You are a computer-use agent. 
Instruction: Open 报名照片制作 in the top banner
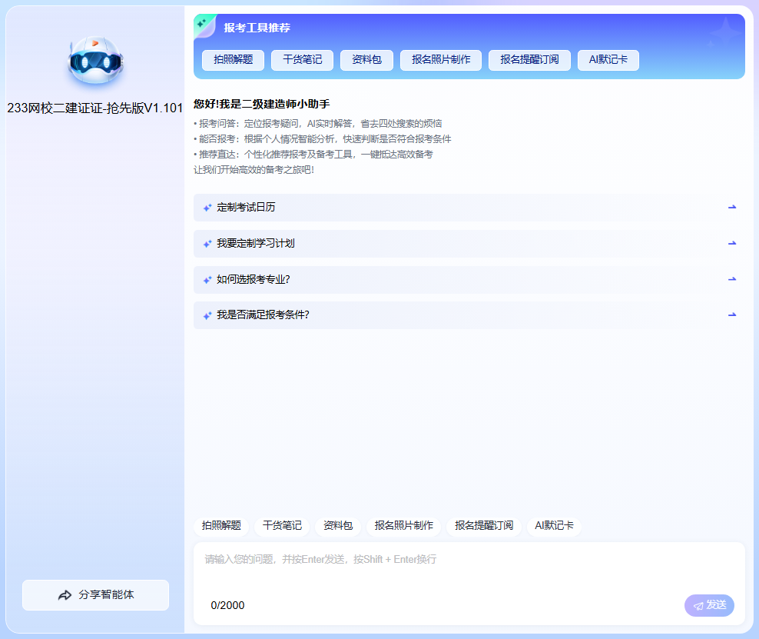441,60
